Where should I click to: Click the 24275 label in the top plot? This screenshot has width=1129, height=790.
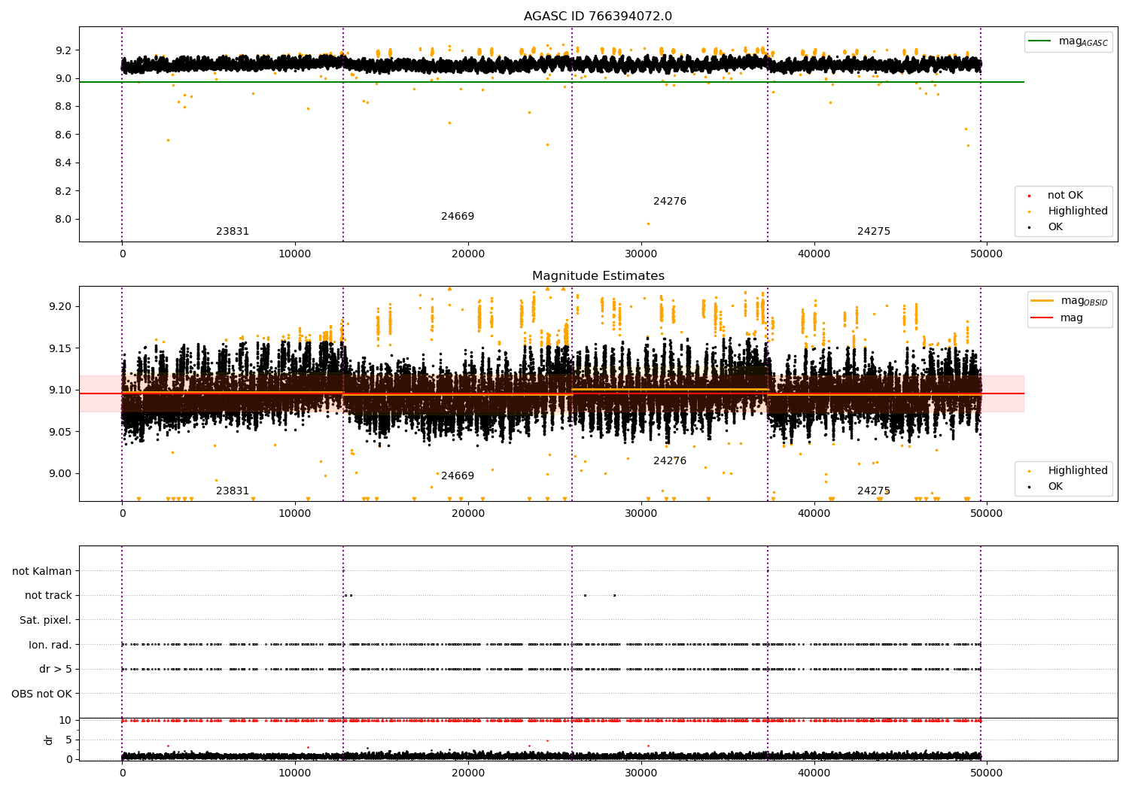click(x=873, y=232)
